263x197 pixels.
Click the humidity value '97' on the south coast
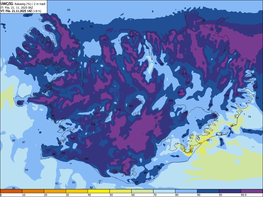click(x=136, y=183)
